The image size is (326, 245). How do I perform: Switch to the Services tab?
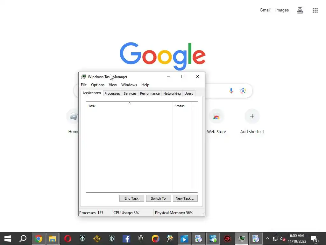click(130, 93)
